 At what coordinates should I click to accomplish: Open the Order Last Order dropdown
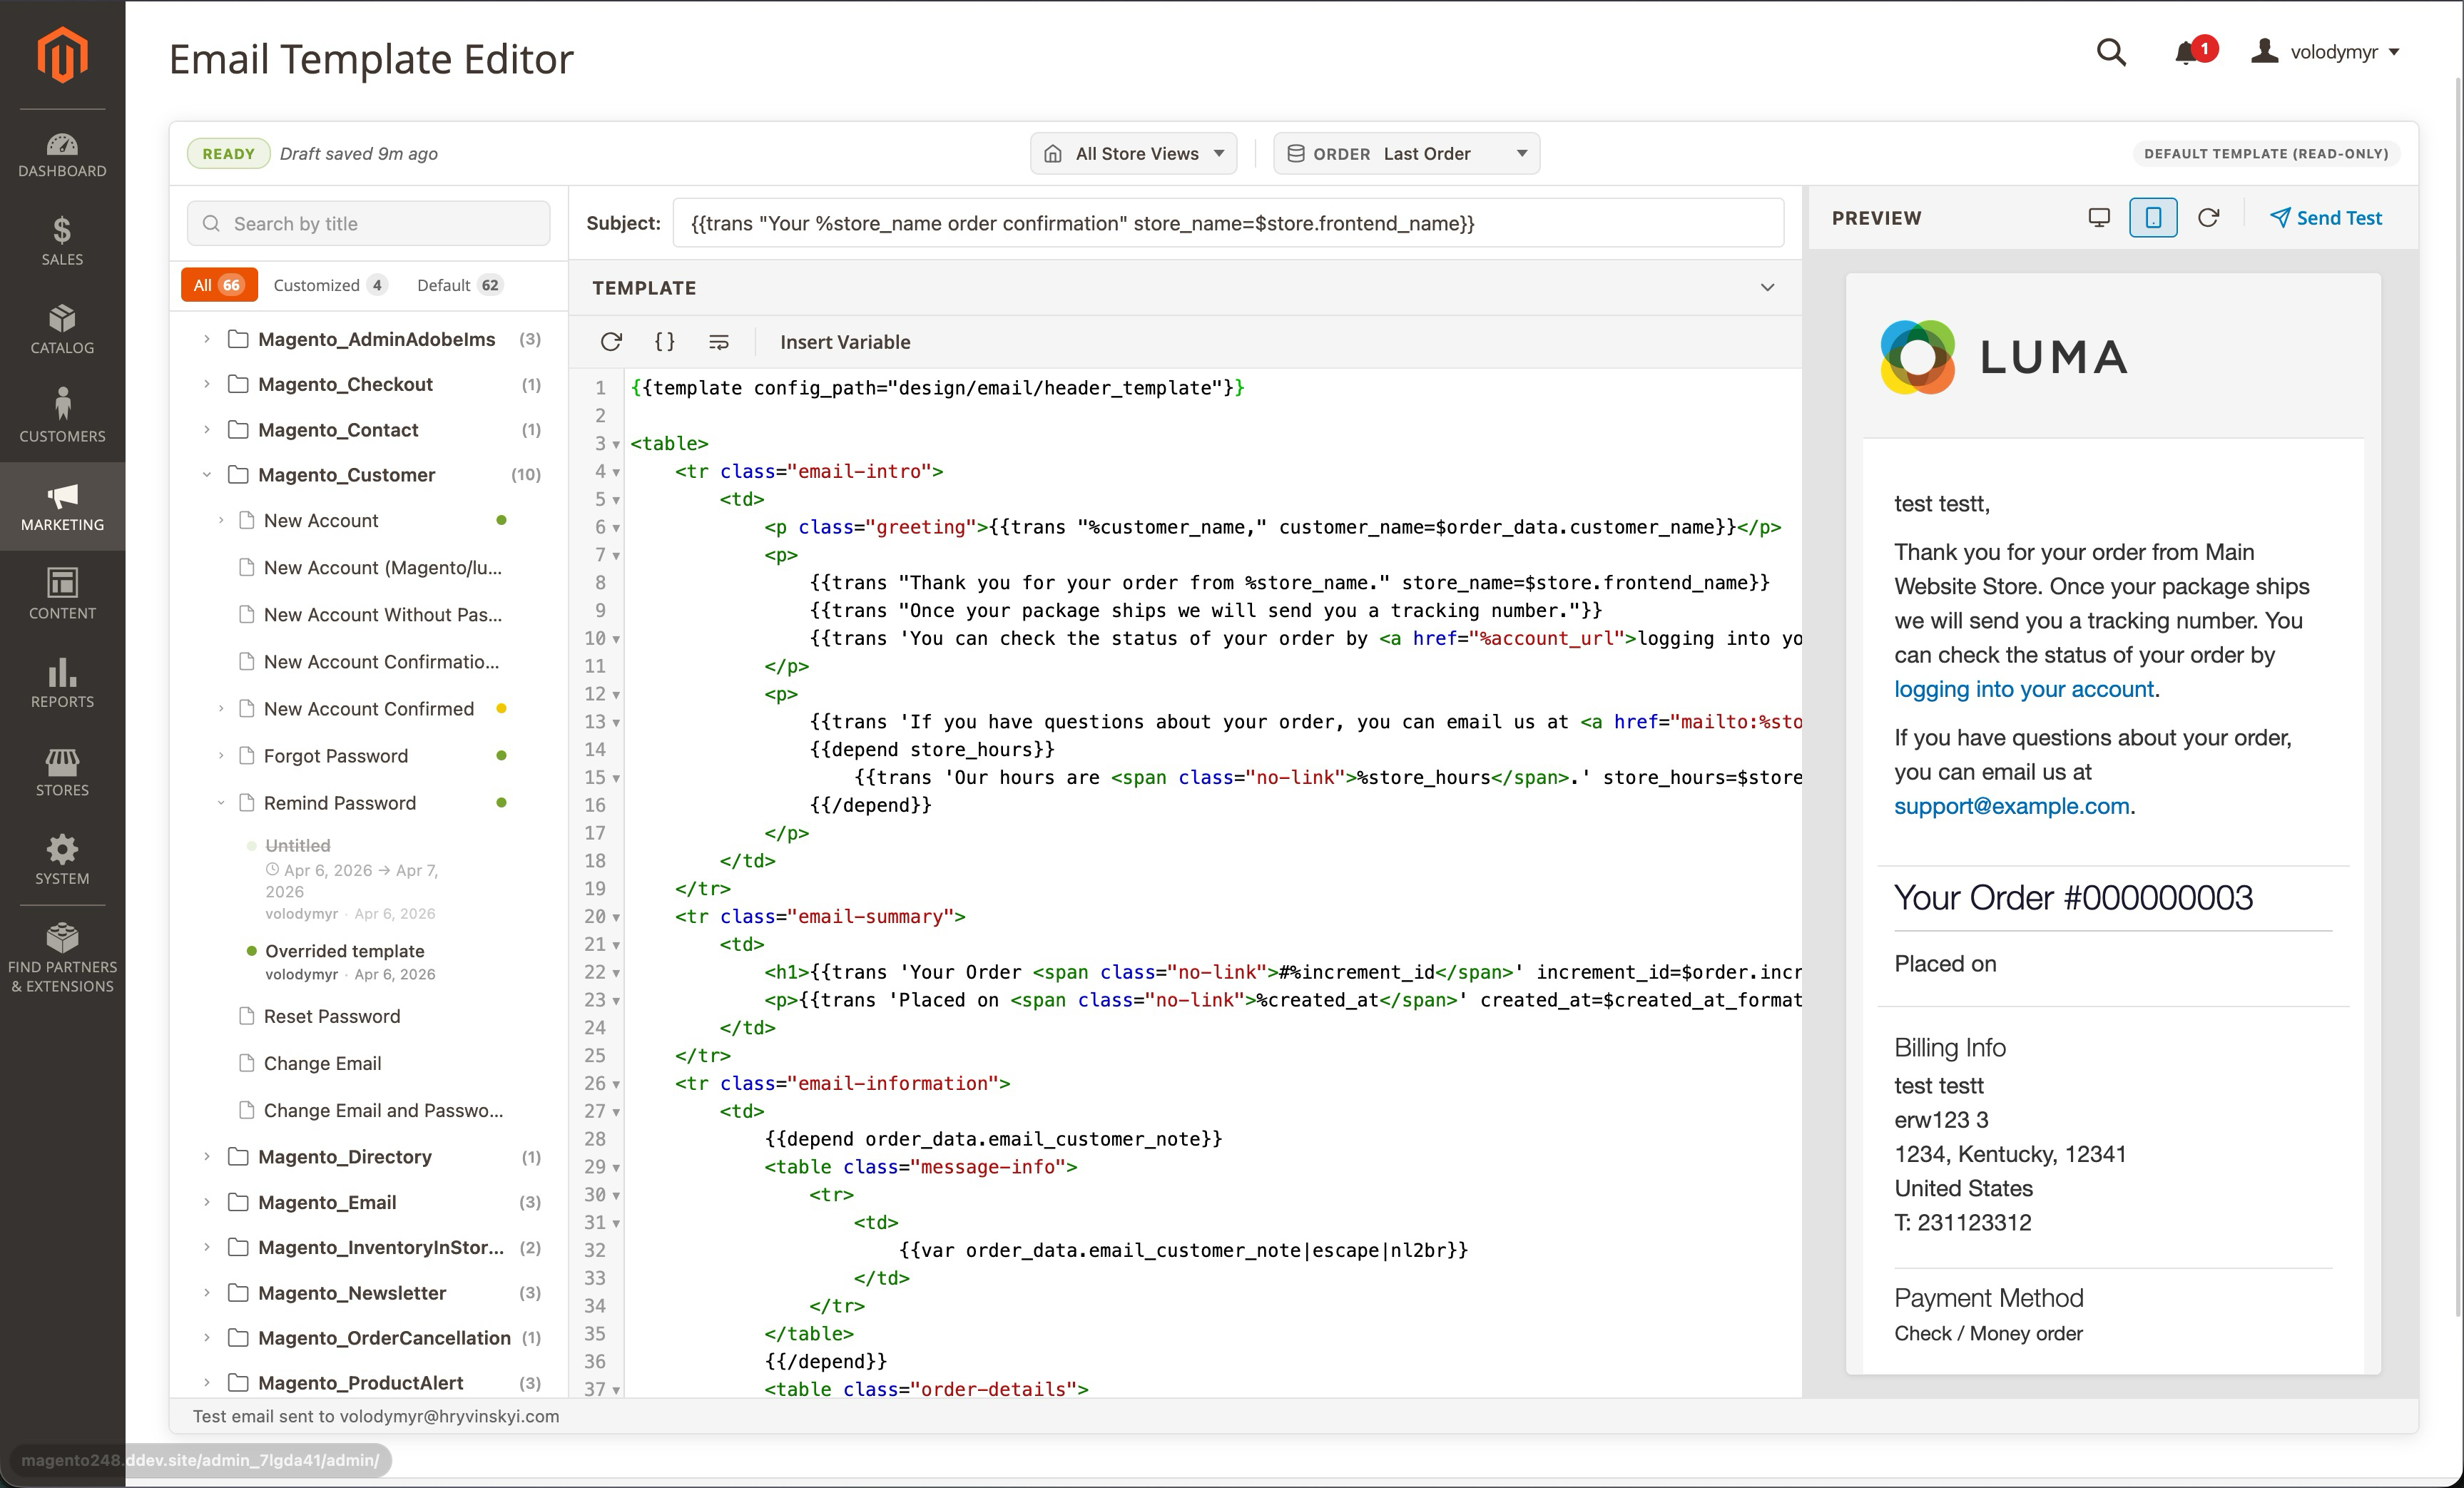point(1405,153)
